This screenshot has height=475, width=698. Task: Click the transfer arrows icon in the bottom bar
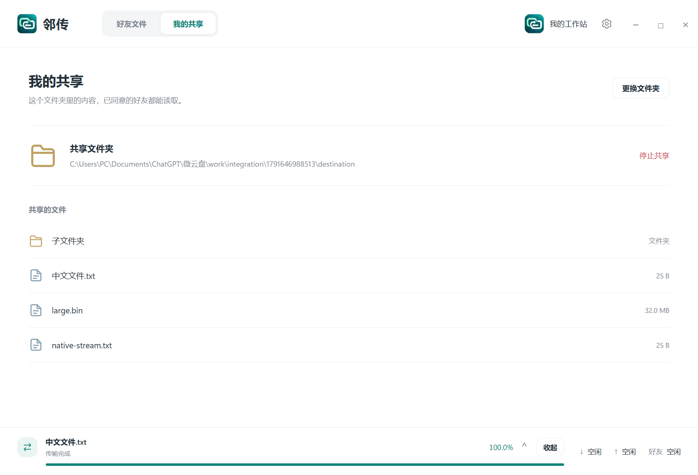[27, 447]
